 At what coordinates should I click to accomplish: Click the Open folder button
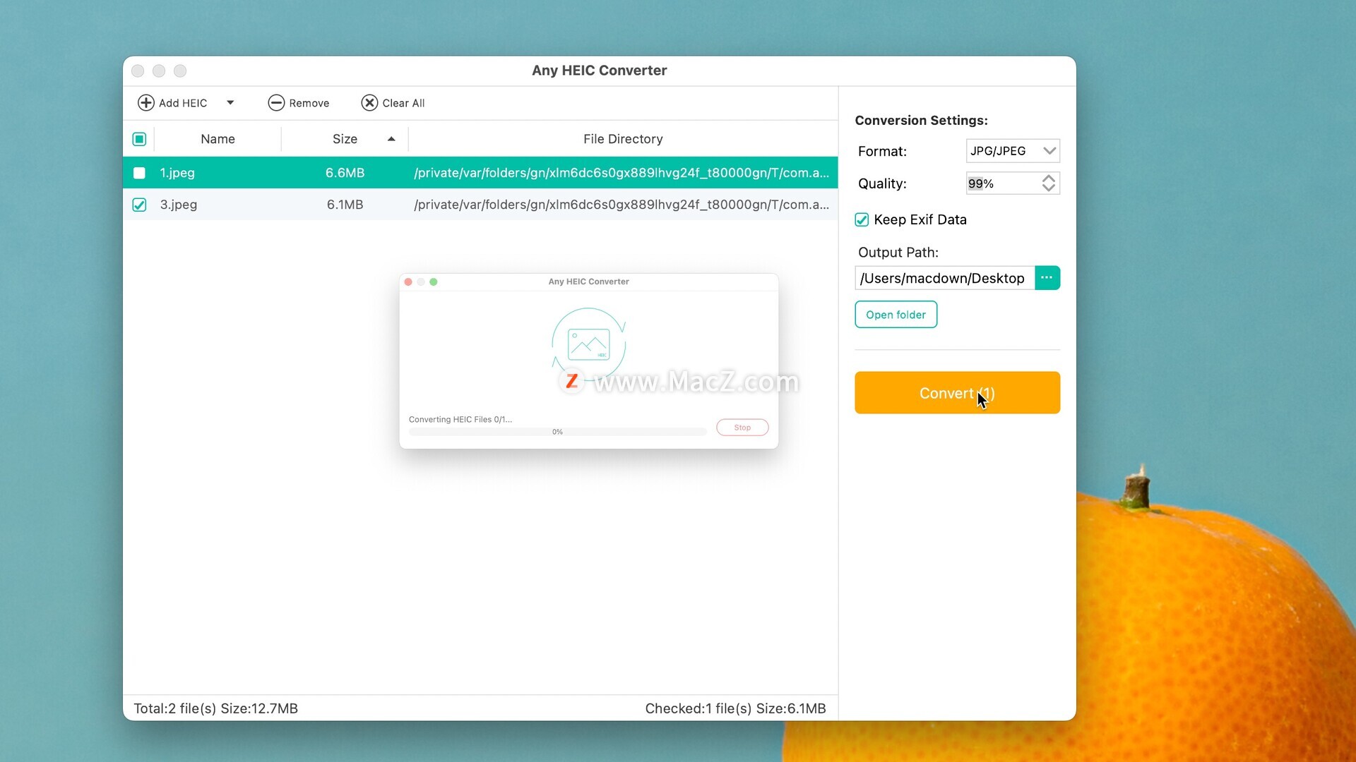coord(896,315)
